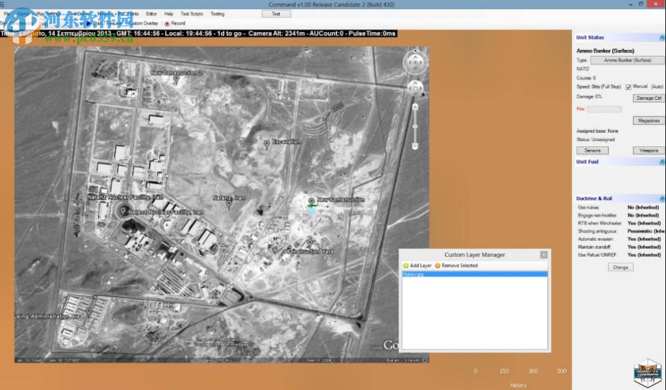
Task: Click the Damage Ctrl button
Action: [x=648, y=98]
